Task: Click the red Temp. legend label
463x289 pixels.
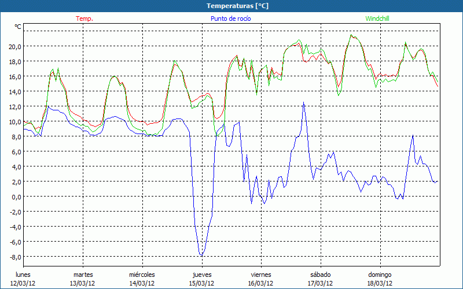Action: point(84,18)
